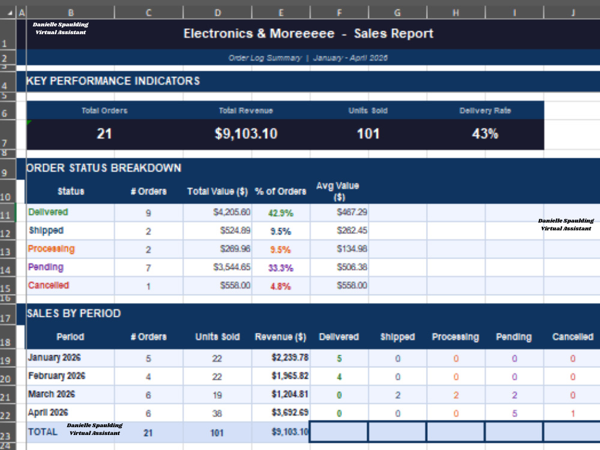600x450 pixels.
Task: Click the Pending status cell
Action: 70,268
